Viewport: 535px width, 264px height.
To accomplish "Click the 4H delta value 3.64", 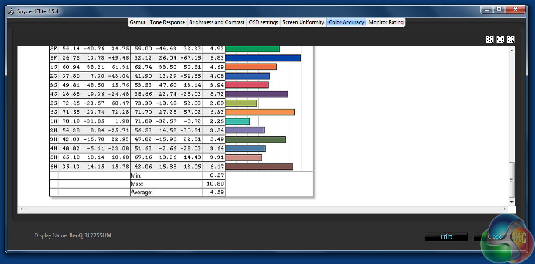I will click(217, 149).
